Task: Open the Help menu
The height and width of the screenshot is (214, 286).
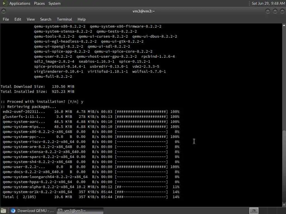Action: [82, 19]
